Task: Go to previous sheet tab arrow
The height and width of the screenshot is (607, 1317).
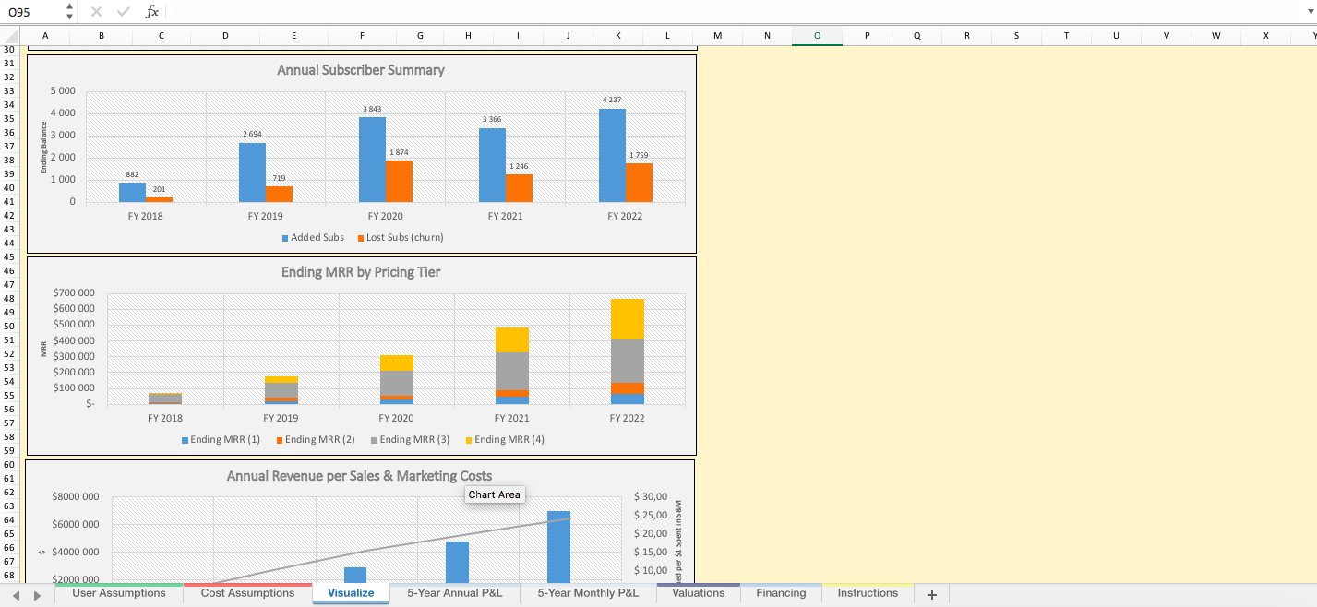Action: point(17,596)
